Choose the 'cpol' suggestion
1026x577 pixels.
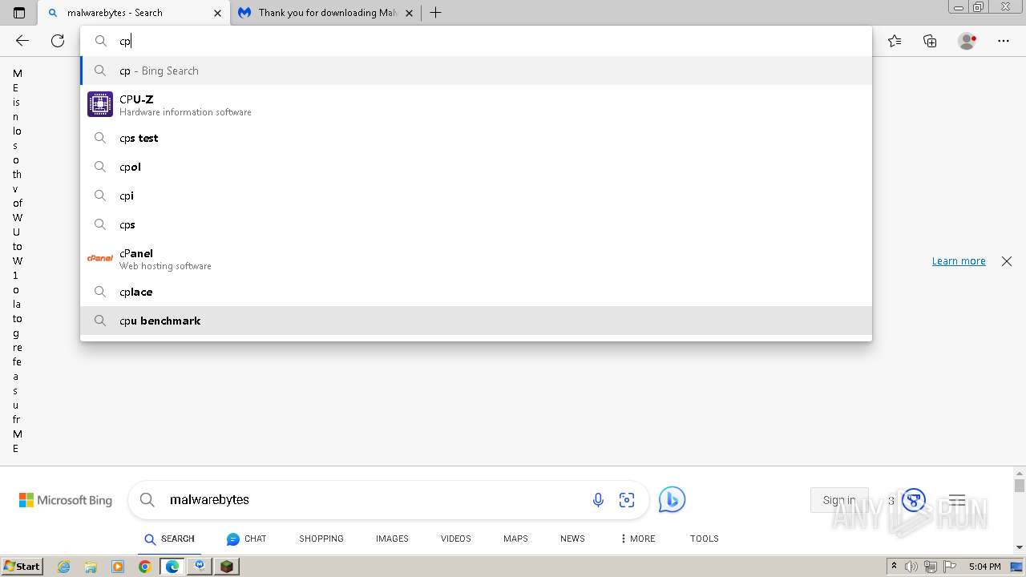(x=476, y=167)
